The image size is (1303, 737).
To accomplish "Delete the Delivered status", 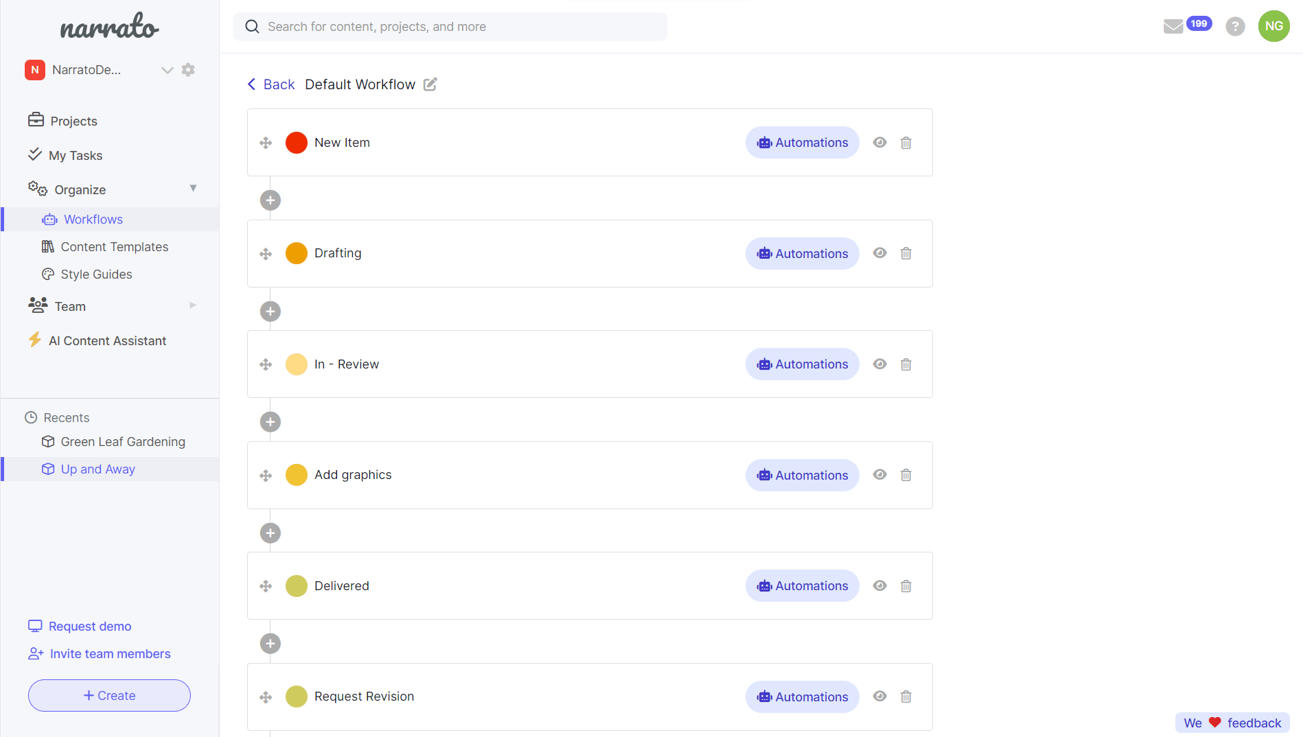I will [x=906, y=586].
